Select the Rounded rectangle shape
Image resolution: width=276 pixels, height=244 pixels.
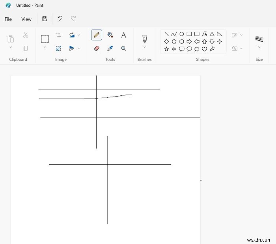(197, 34)
